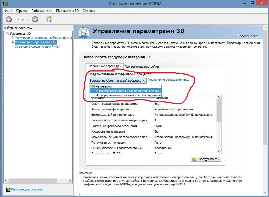The height and width of the screenshot is (197, 269).
Task: Select the Вертикальный синхроимпульс row
Action: [x=153, y=115]
